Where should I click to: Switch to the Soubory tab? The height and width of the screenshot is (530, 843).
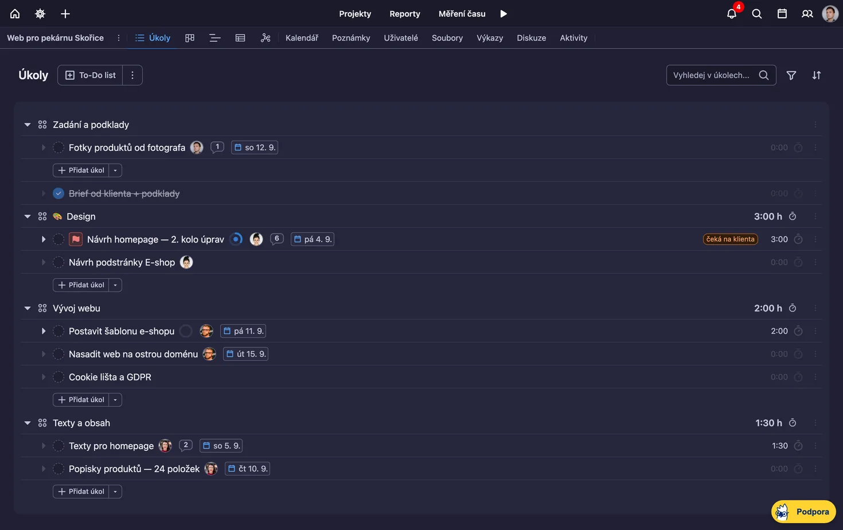click(x=447, y=38)
